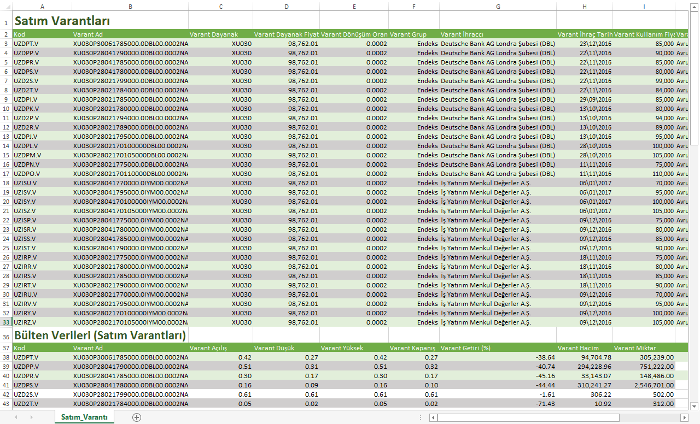Click vertical scrollbar down arrow
700x424 pixels.
point(695,405)
